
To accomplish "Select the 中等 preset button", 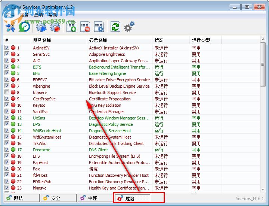I will point(95,198).
